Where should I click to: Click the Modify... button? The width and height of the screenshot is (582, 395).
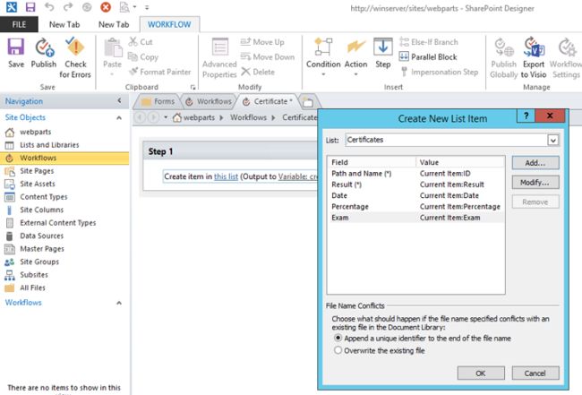535,183
